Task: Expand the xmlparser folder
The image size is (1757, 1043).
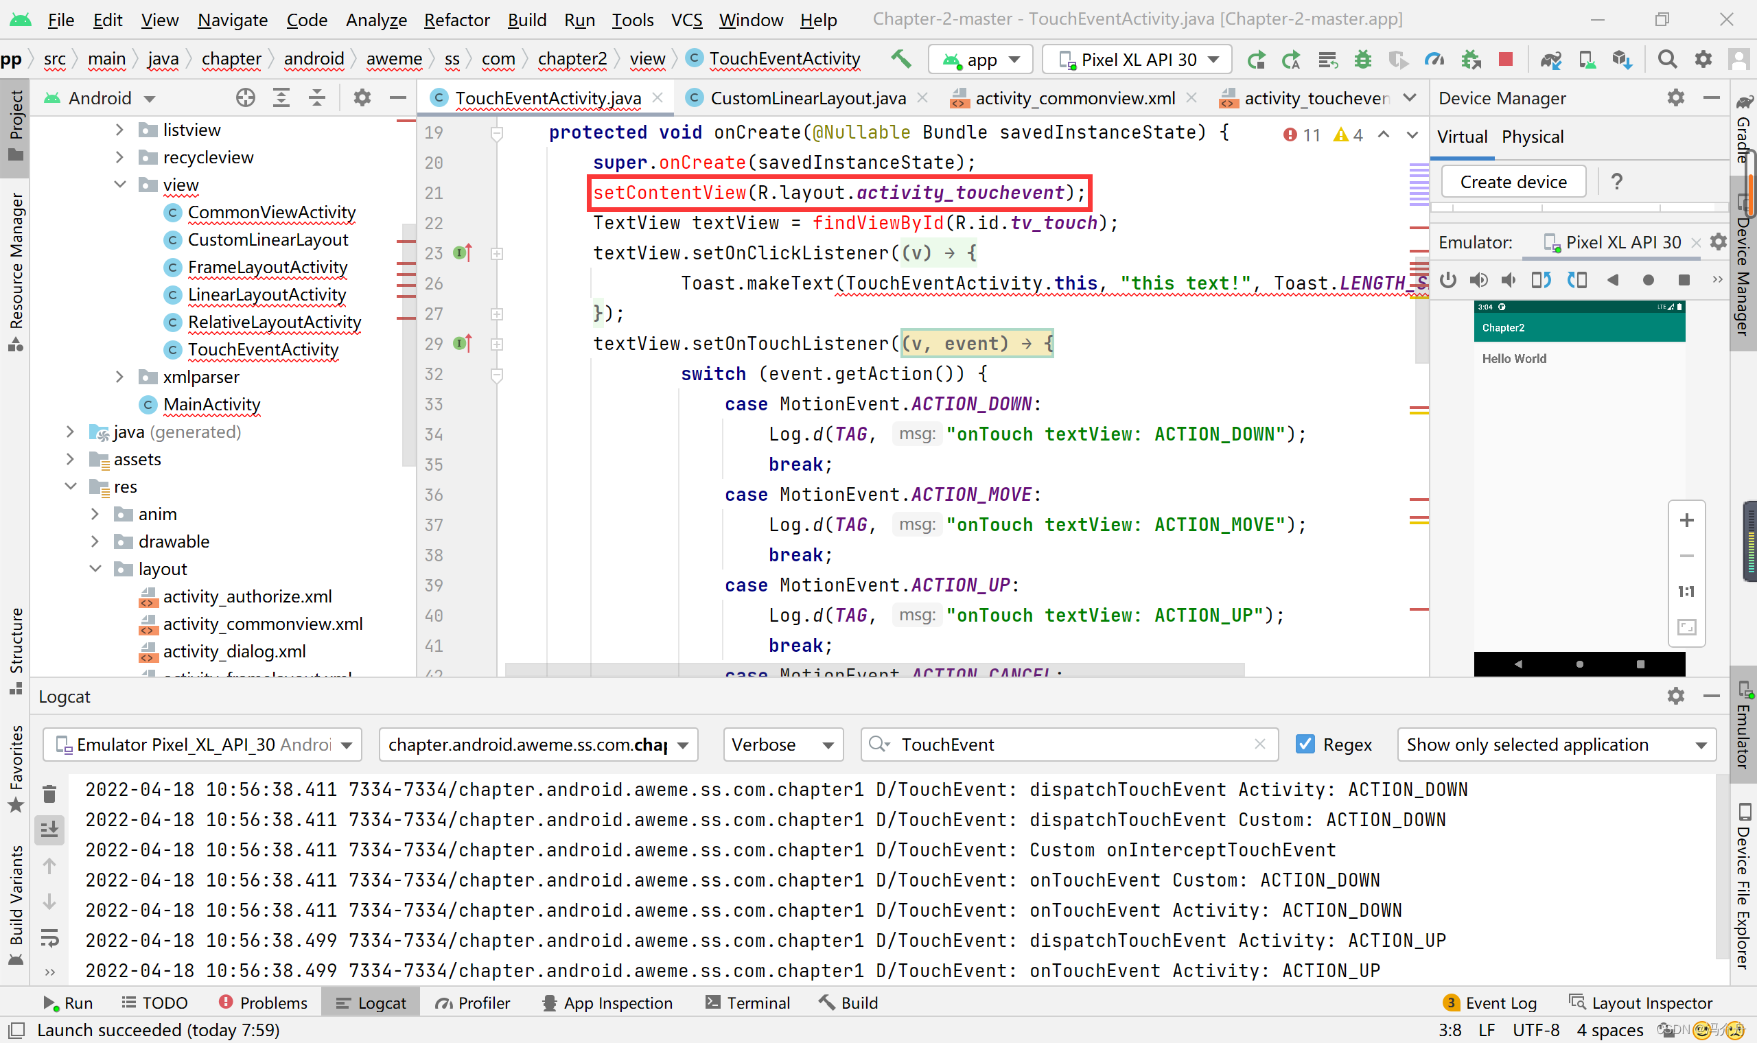Action: pos(119,377)
